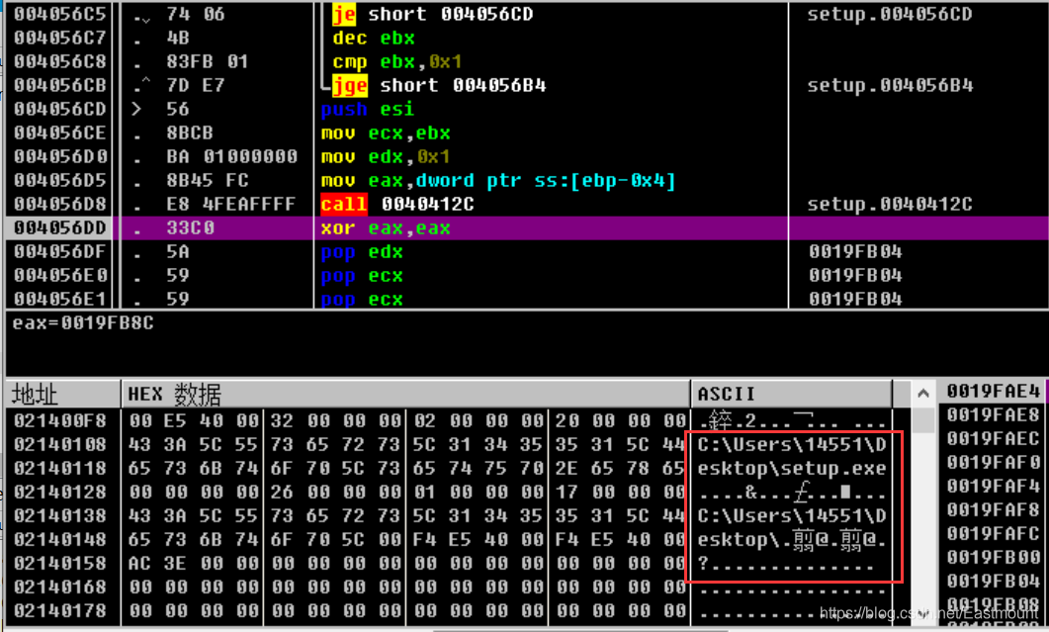The image size is (1049, 632).
Task: Select disassembly address 004056E1
Action: click(x=59, y=300)
